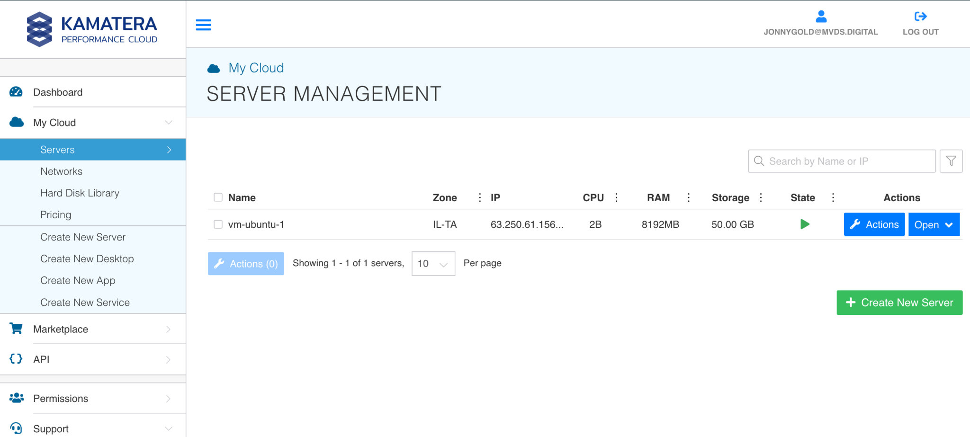Toggle the hamburger menu icon
970x437 pixels.
click(x=204, y=25)
